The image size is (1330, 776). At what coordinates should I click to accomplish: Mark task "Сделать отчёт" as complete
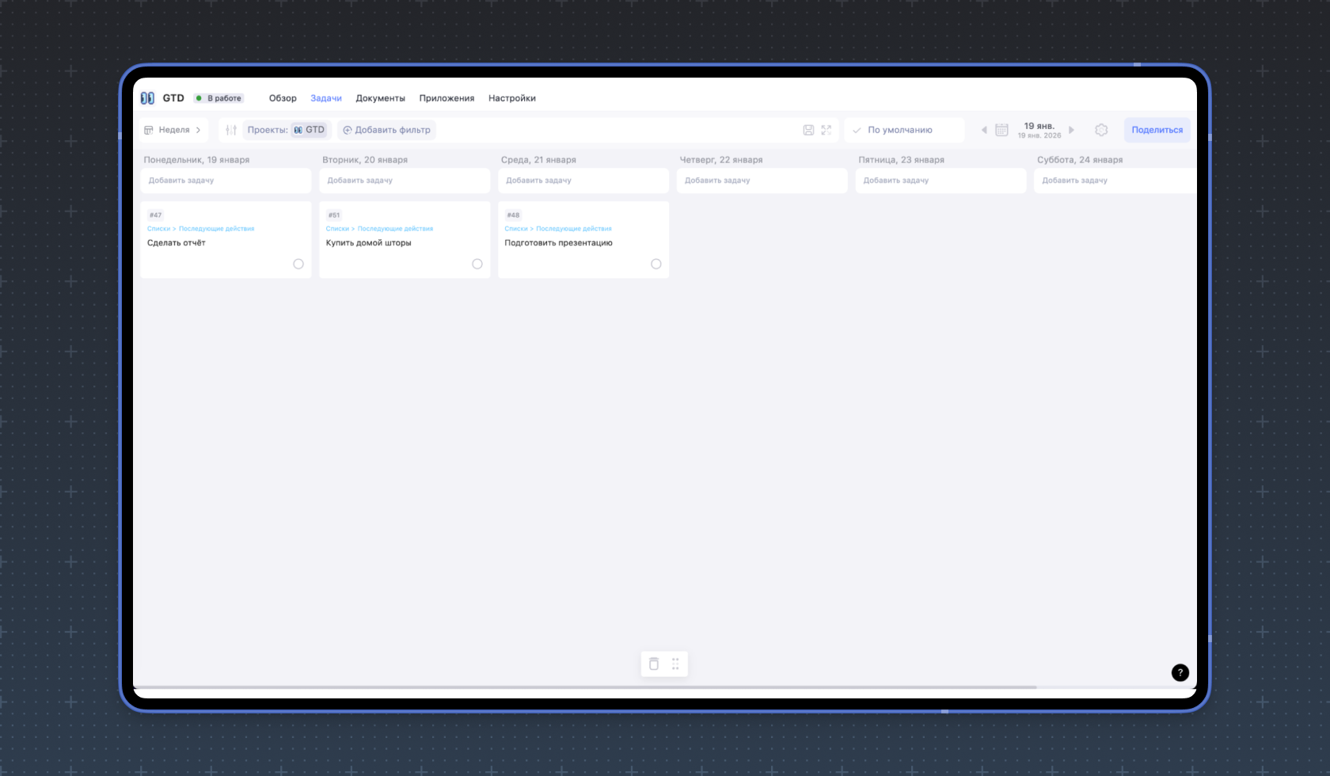298,264
